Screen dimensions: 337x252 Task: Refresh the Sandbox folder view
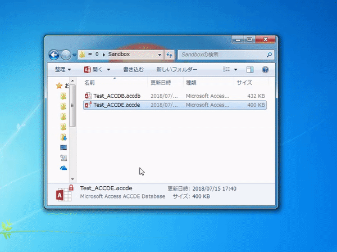(x=170, y=55)
